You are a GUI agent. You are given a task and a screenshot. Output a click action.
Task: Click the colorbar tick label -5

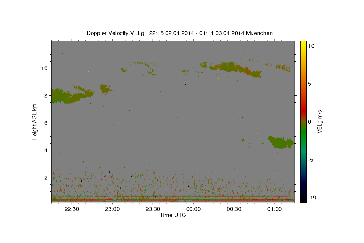(311, 160)
